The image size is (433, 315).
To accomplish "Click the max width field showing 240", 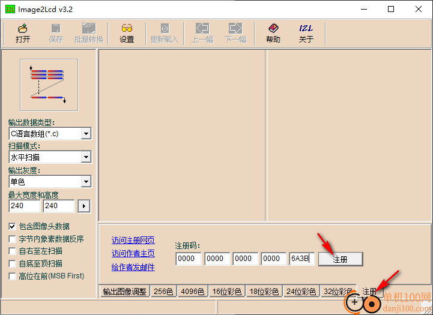I will click(x=25, y=206).
